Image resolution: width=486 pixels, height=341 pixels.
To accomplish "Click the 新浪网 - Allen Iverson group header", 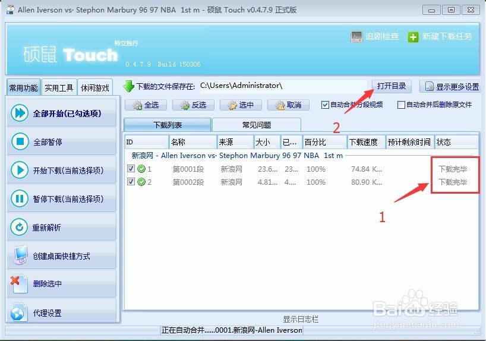I will (x=237, y=156).
